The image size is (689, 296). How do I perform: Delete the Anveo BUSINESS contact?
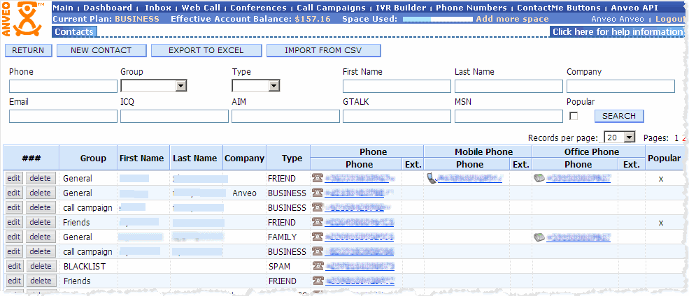coord(41,193)
